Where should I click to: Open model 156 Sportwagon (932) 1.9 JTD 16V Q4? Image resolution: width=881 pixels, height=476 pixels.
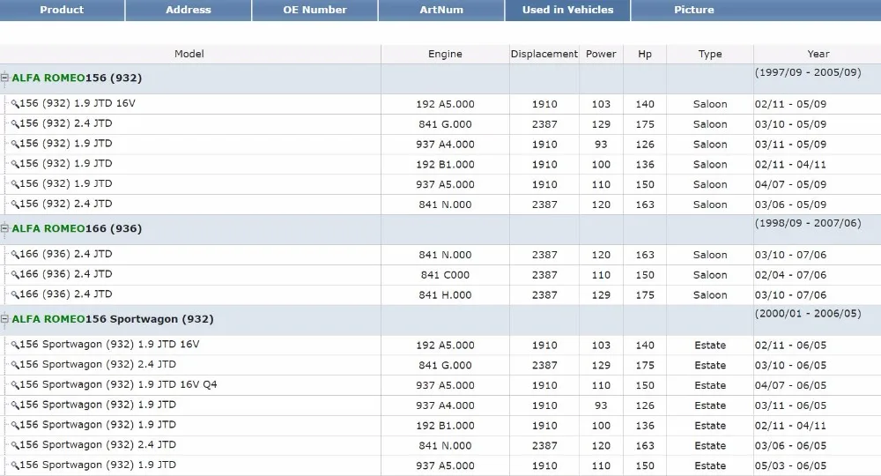[x=119, y=385]
